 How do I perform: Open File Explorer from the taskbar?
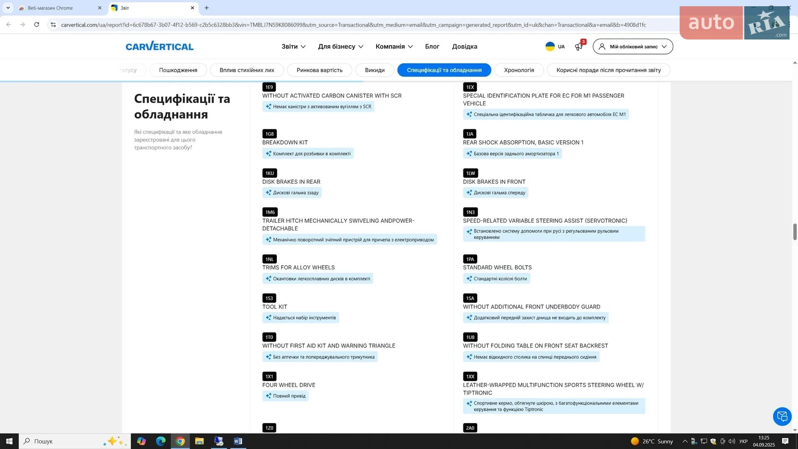199,441
